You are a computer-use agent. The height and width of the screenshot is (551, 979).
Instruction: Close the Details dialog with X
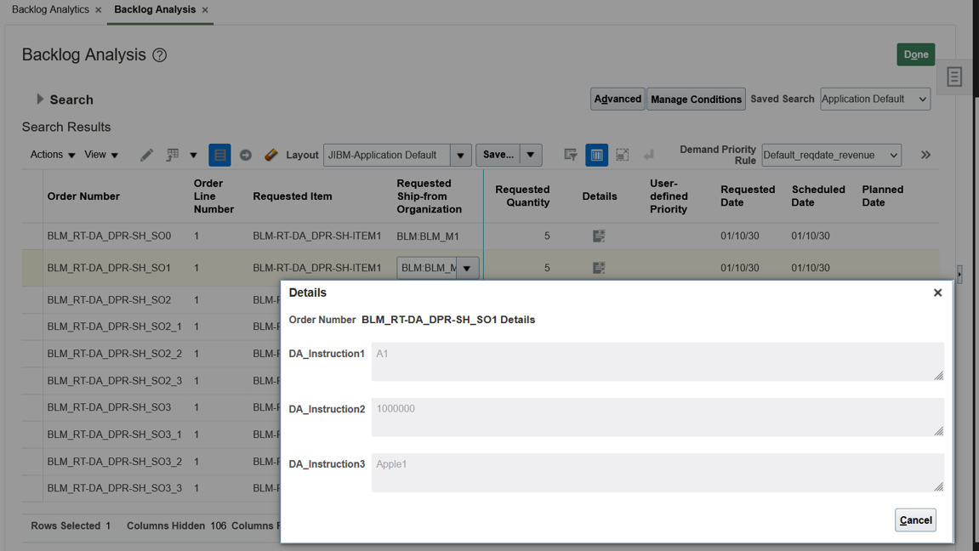(x=937, y=293)
